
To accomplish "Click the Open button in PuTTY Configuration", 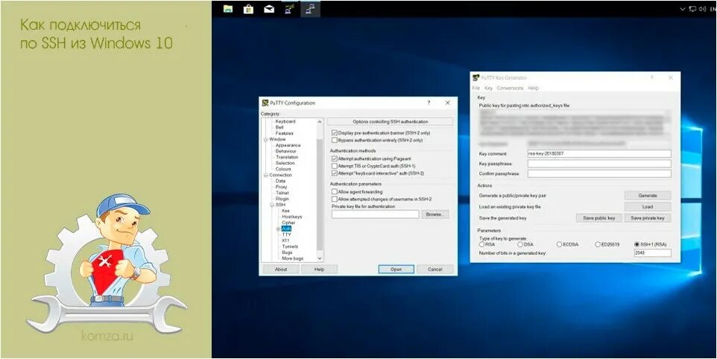I will click(396, 270).
